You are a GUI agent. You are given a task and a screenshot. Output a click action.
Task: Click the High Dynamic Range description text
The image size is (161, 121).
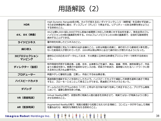point(99,25)
